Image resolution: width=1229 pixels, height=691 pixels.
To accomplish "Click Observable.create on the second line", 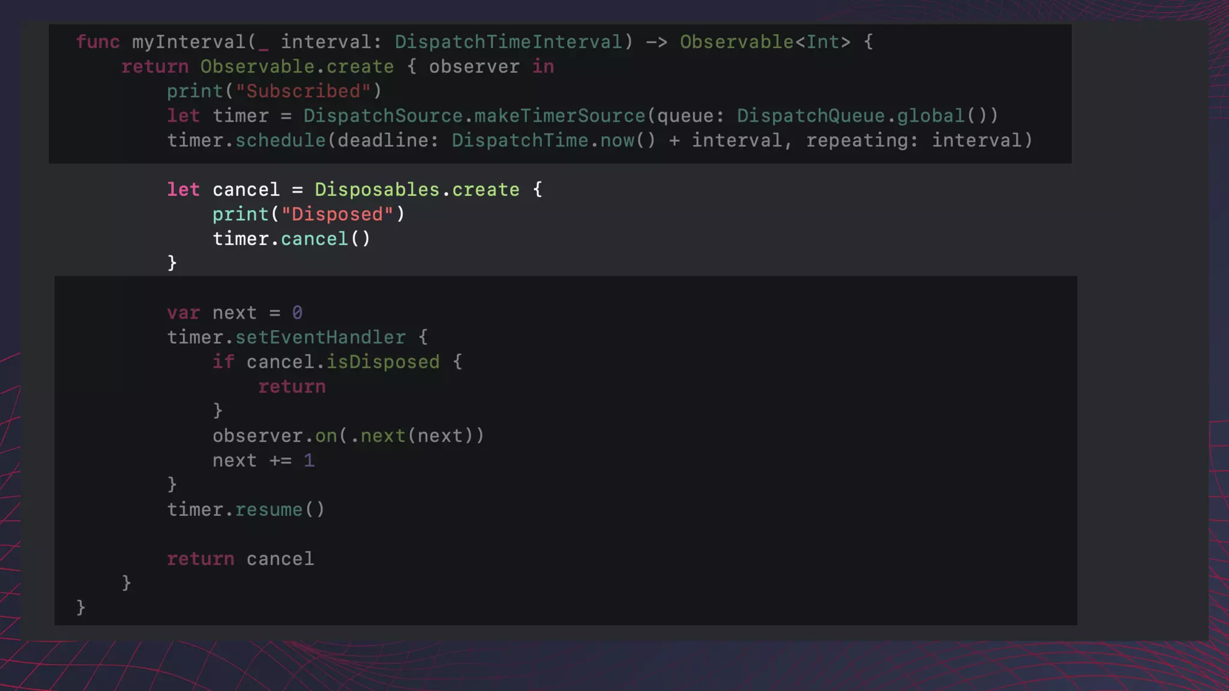I will pyautogui.click(x=297, y=67).
